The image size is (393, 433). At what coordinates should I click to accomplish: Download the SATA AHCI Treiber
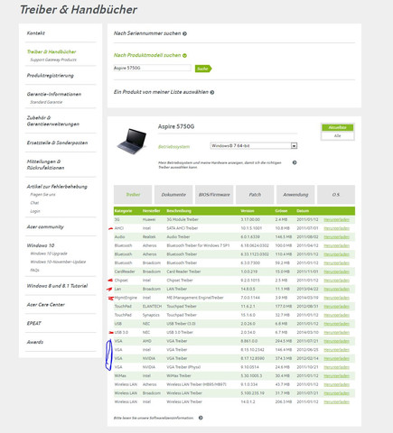[336, 228]
